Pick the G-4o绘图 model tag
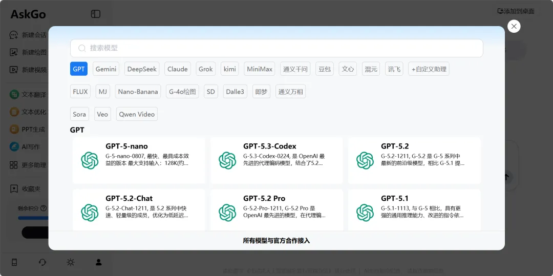Screen dimensions: 553x276 coord(182,92)
